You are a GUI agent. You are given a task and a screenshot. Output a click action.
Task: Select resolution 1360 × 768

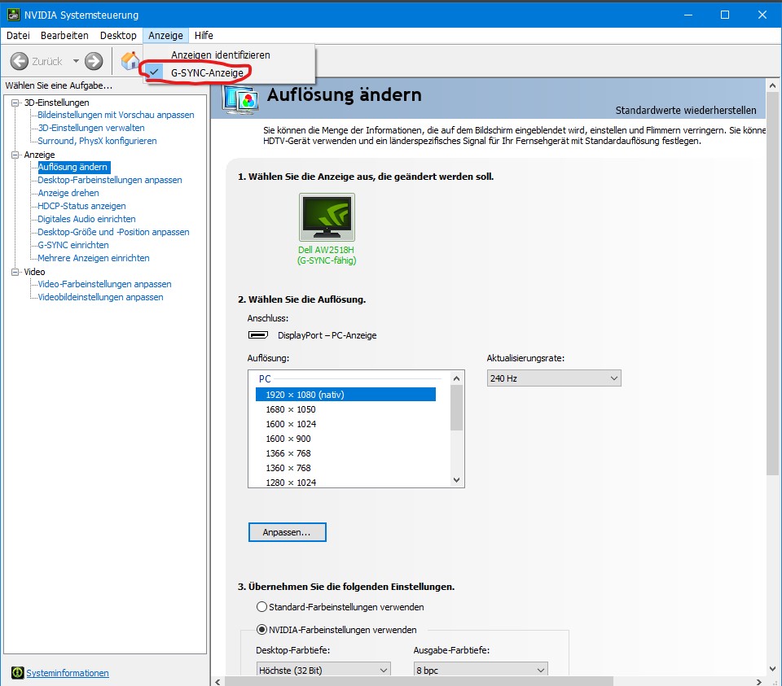point(288,468)
